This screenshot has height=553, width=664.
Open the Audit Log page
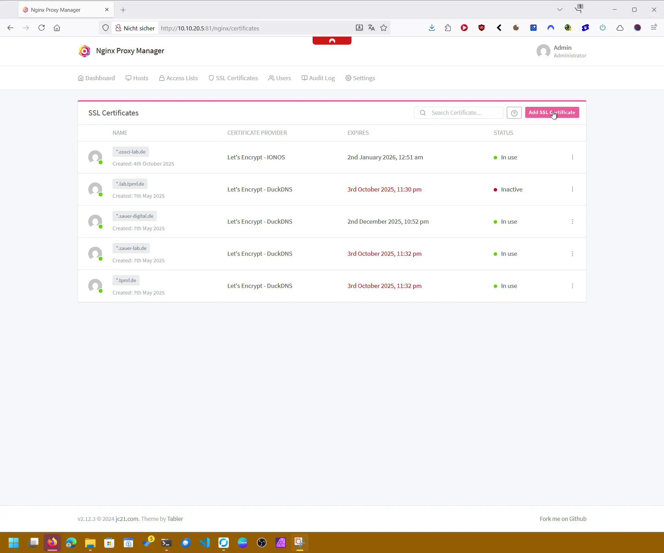coord(318,78)
